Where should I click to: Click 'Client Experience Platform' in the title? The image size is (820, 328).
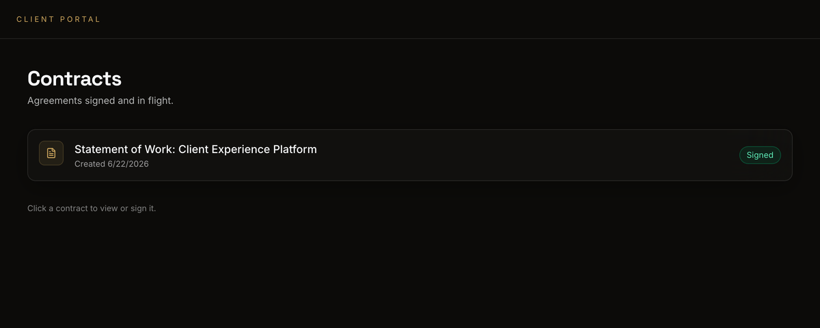[x=247, y=149]
